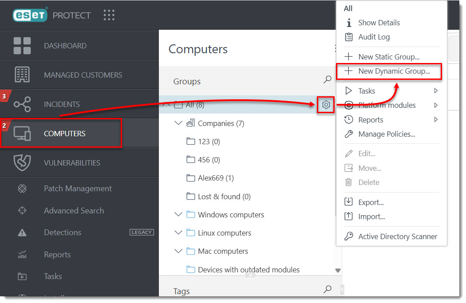Click the ESET logo
Viewport: 466px width, 303px height.
30,15
